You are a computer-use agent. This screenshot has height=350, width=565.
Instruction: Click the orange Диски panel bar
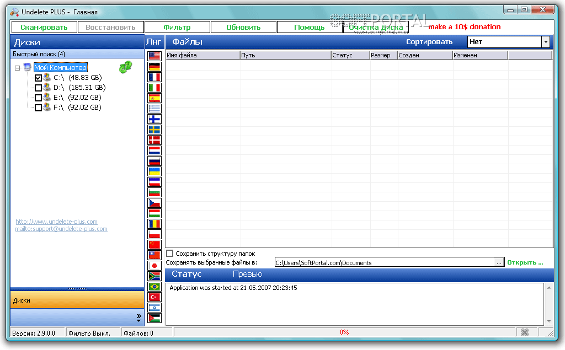click(77, 300)
